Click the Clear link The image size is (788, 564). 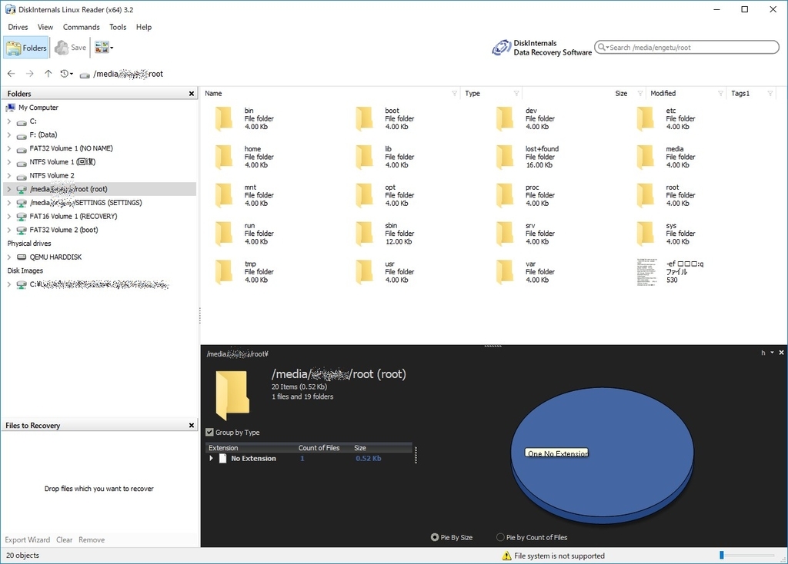(x=65, y=540)
